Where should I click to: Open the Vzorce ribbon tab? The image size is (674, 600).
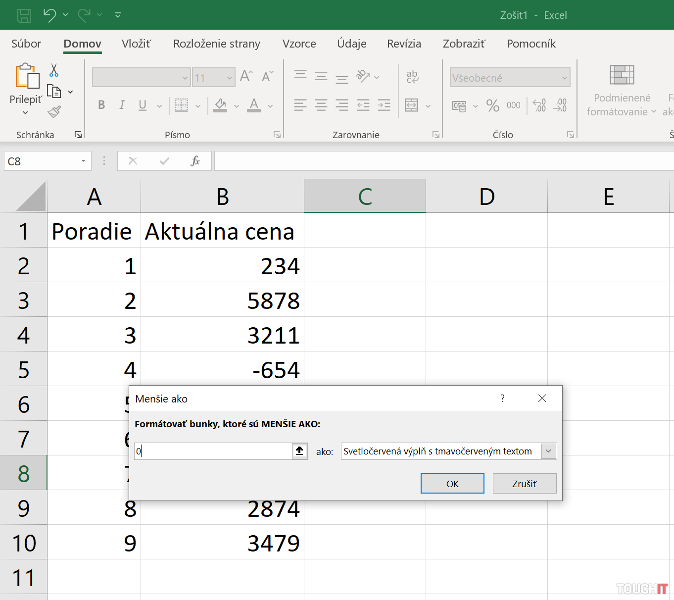pos(299,44)
